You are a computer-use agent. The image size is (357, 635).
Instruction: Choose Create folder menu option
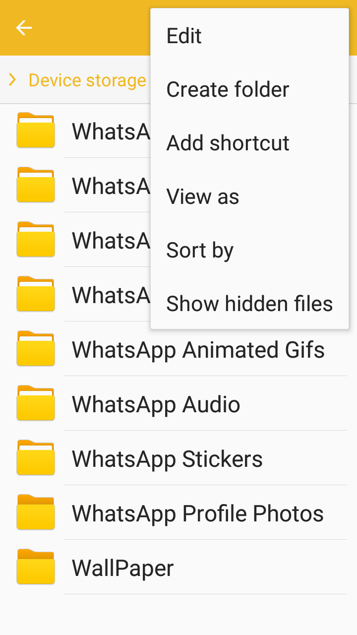(228, 90)
